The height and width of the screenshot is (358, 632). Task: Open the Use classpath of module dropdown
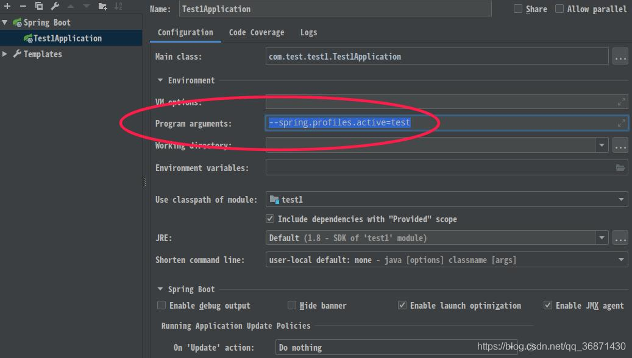[x=447, y=199]
